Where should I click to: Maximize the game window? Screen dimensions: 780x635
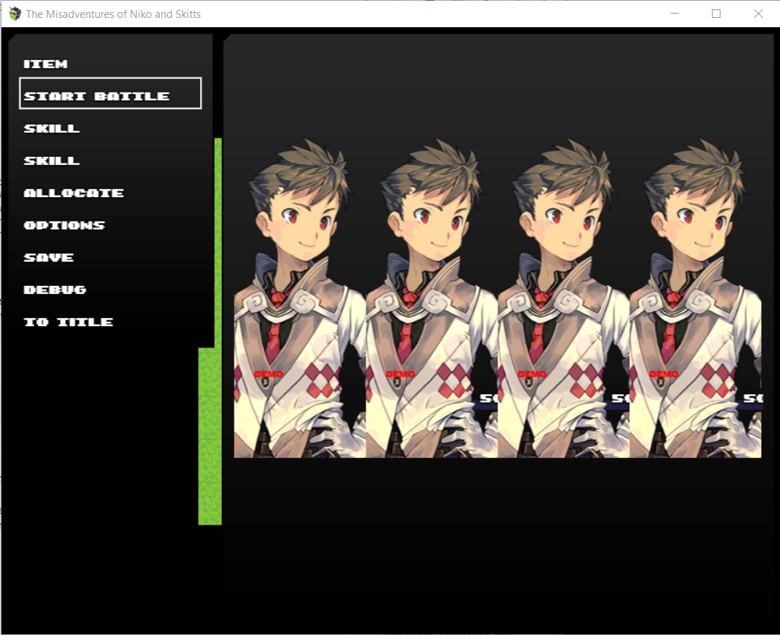coord(716,14)
